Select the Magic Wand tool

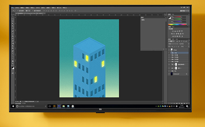(13, 24)
